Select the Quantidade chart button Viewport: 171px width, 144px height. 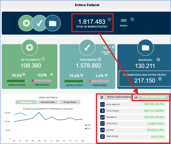click(26, 102)
